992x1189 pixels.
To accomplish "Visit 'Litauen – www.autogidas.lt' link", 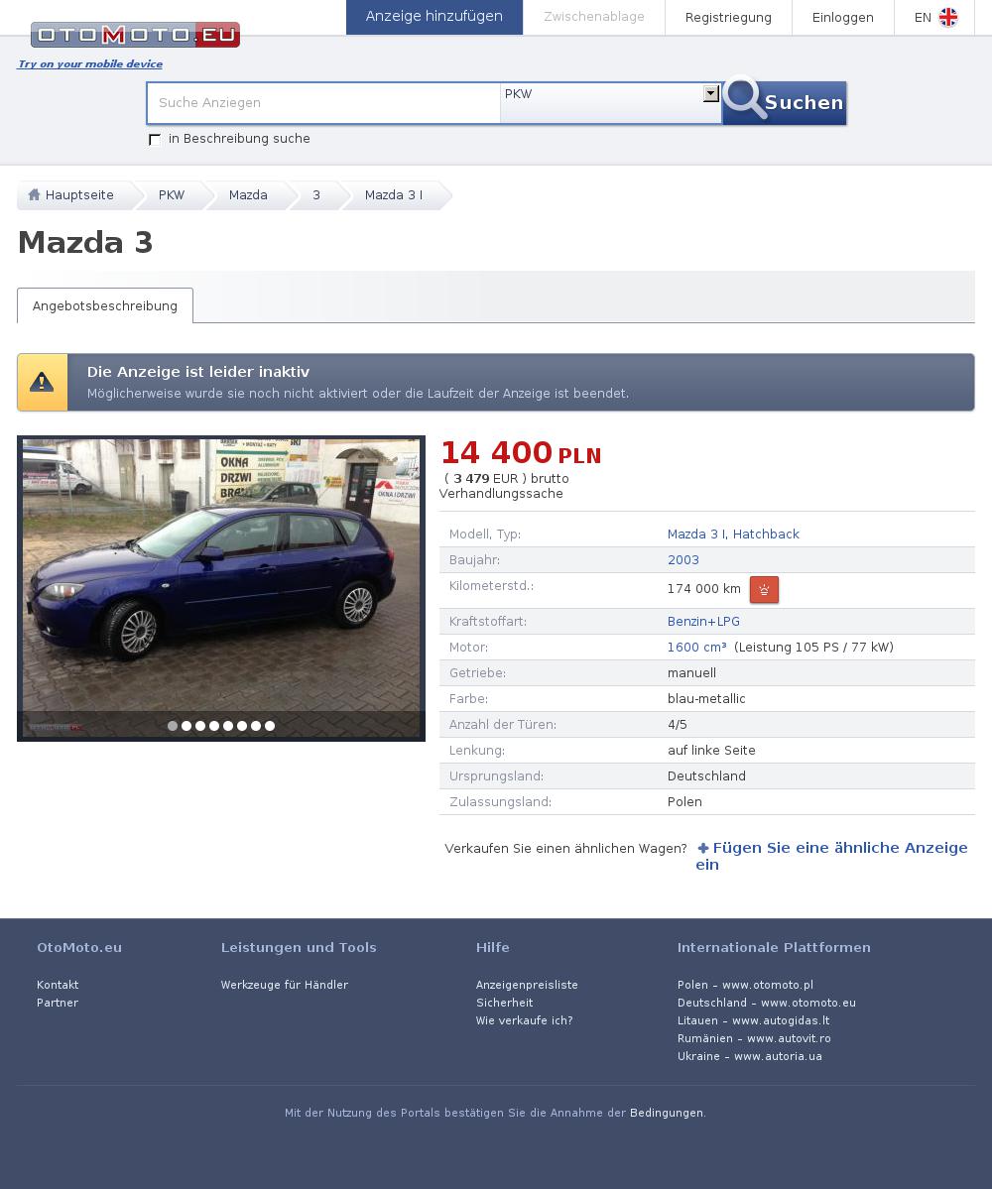I will [x=753, y=1020].
